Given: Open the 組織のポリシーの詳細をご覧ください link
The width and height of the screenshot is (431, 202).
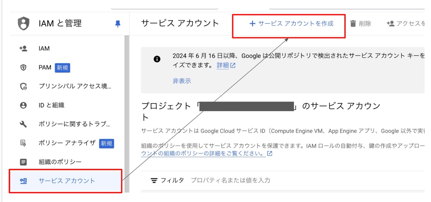Looking at the screenshot, I should [203, 153].
